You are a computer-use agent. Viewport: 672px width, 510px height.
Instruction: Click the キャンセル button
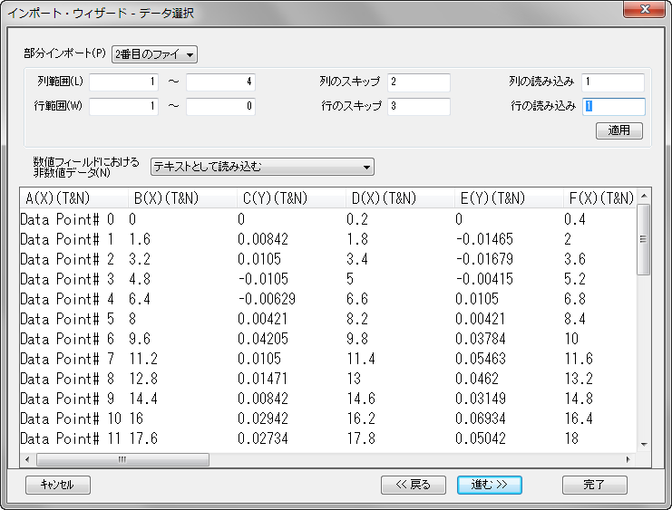click(58, 485)
